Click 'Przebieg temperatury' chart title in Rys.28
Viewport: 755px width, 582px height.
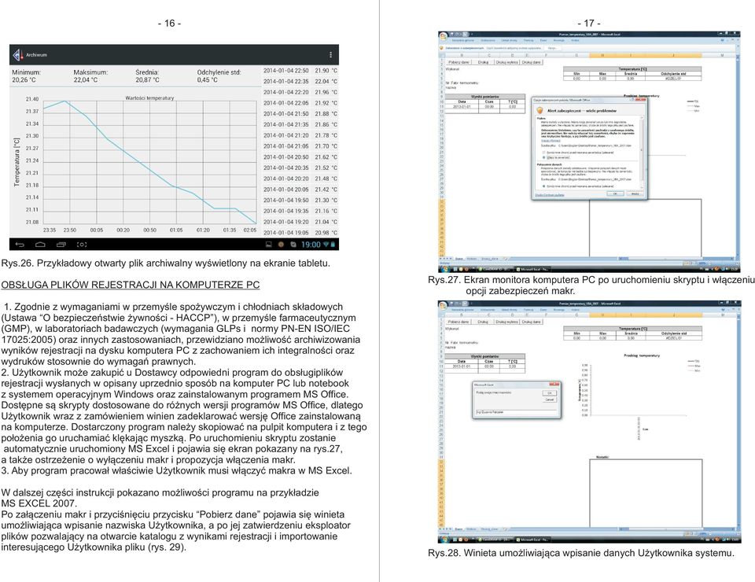tap(642, 355)
